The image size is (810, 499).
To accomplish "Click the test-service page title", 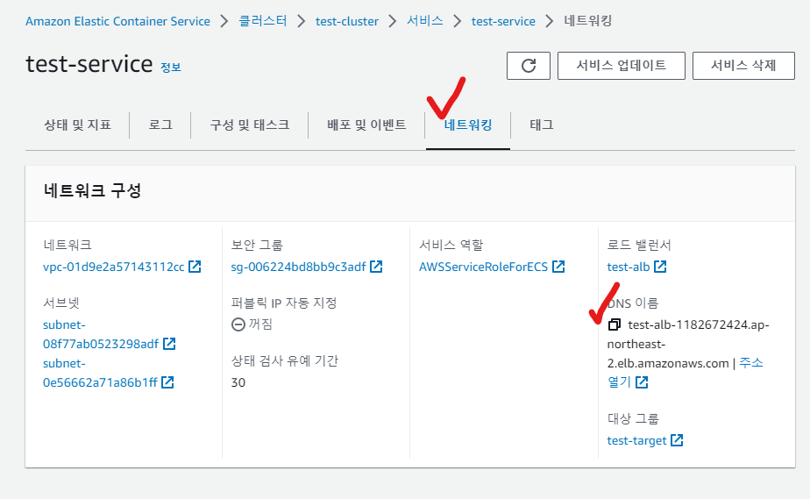I will (x=89, y=64).
